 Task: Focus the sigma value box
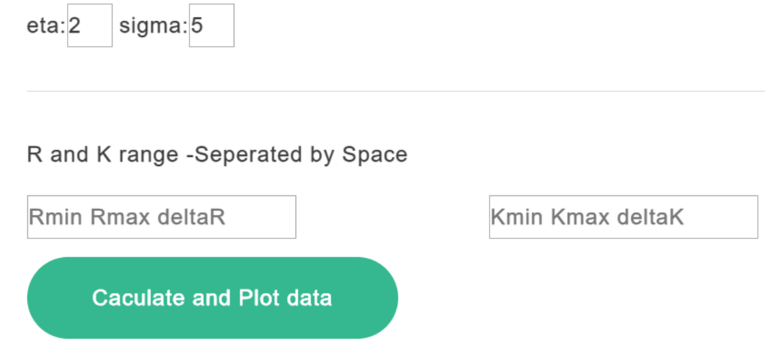click(212, 25)
